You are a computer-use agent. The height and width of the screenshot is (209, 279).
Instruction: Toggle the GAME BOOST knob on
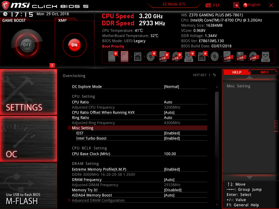pos(27,45)
